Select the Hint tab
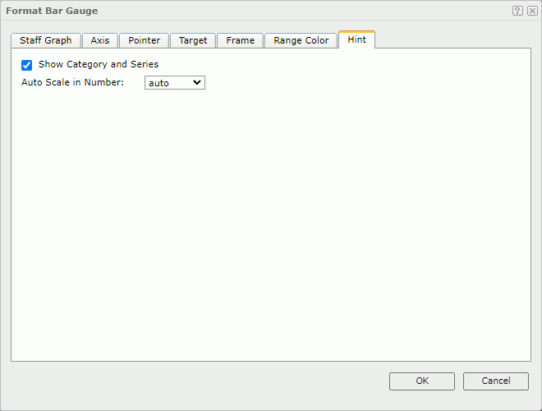 coord(356,39)
